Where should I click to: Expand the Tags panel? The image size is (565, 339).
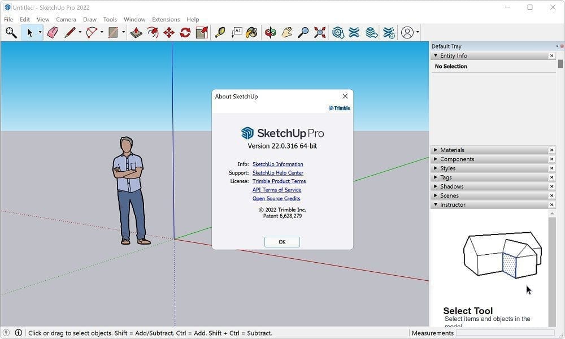[x=436, y=177]
